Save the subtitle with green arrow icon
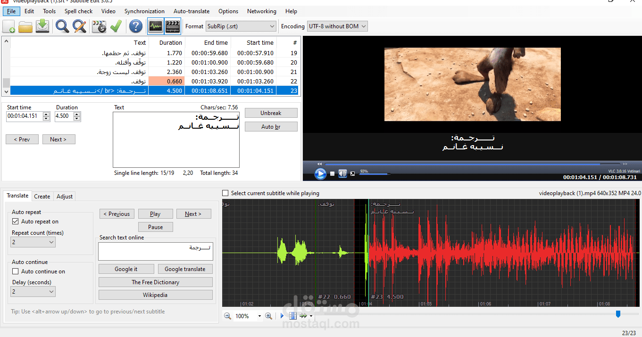 [x=42, y=26]
